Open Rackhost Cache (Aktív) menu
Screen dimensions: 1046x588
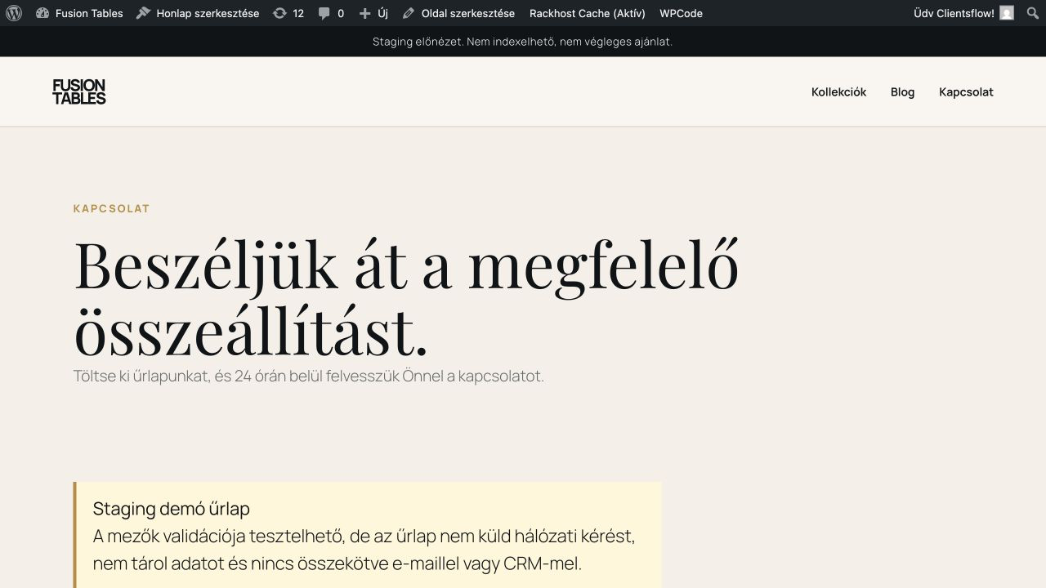(x=588, y=13)
